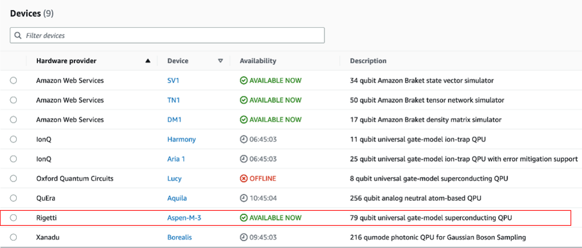Click the green check icon for SV1
Image resolution: width=582 pixels, height=248 pixels.
pyautogui.click(x=244, y=81)
